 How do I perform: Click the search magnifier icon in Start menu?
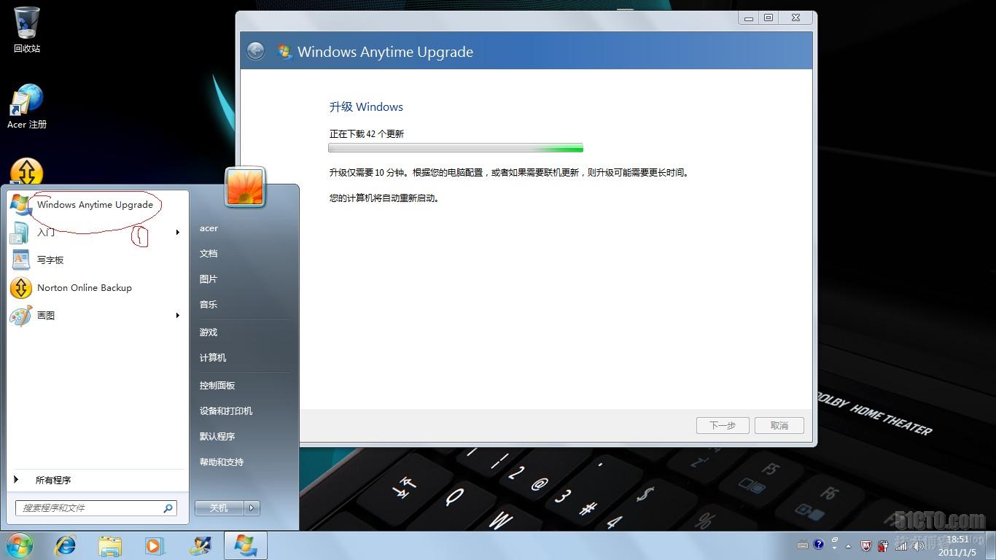coord(168,508)
